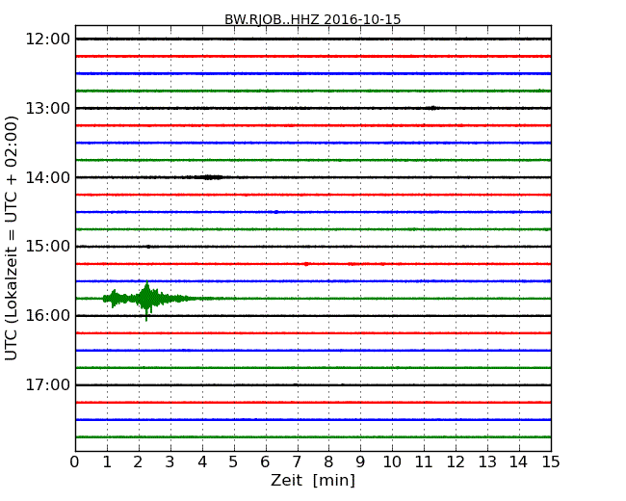Click the 17:00 time label
This screenshot has width=626, height=501.
click(x=48, y=384)
